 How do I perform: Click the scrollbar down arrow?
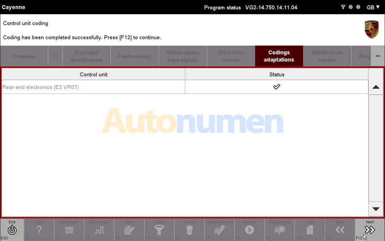coord(376,209)
